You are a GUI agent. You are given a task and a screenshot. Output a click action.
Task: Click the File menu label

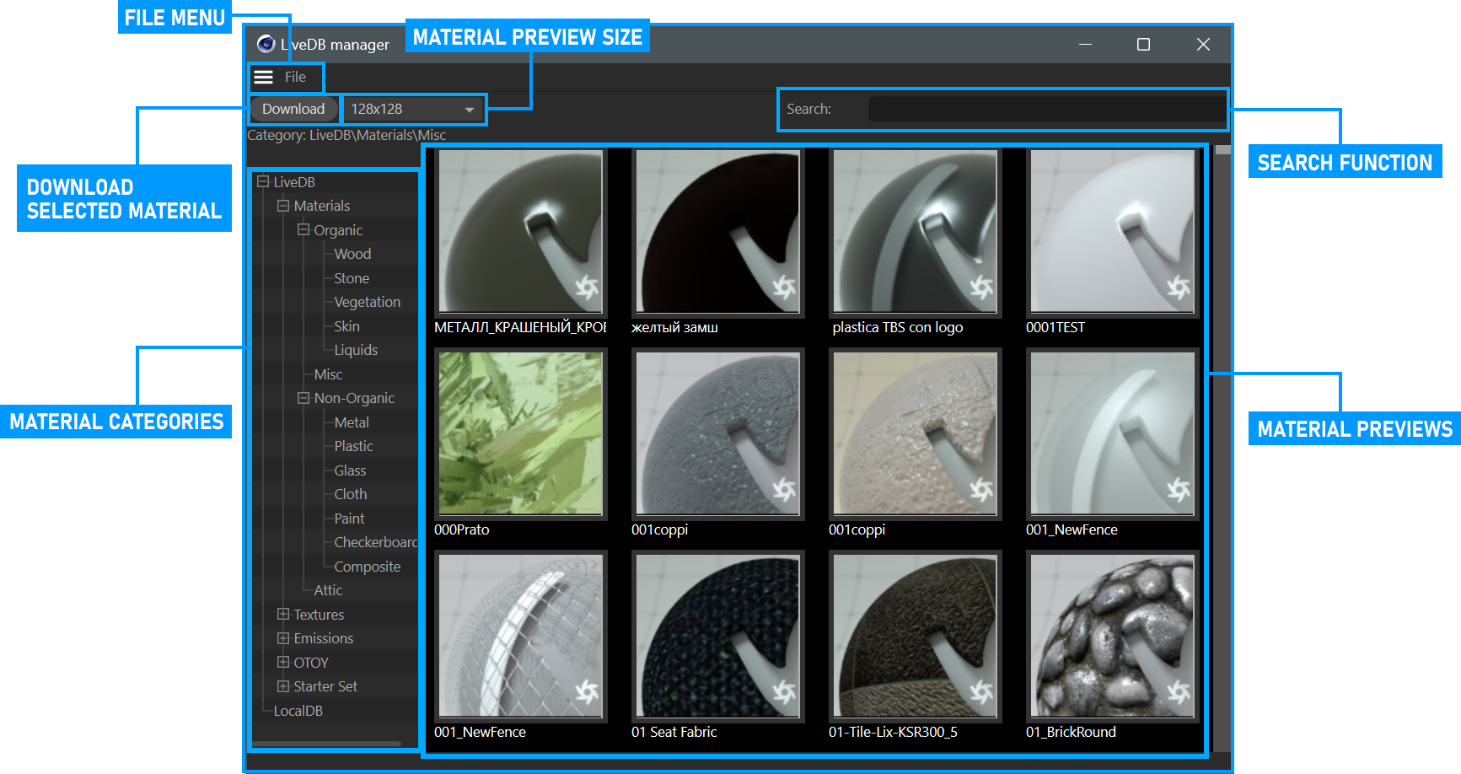point(295,78)
